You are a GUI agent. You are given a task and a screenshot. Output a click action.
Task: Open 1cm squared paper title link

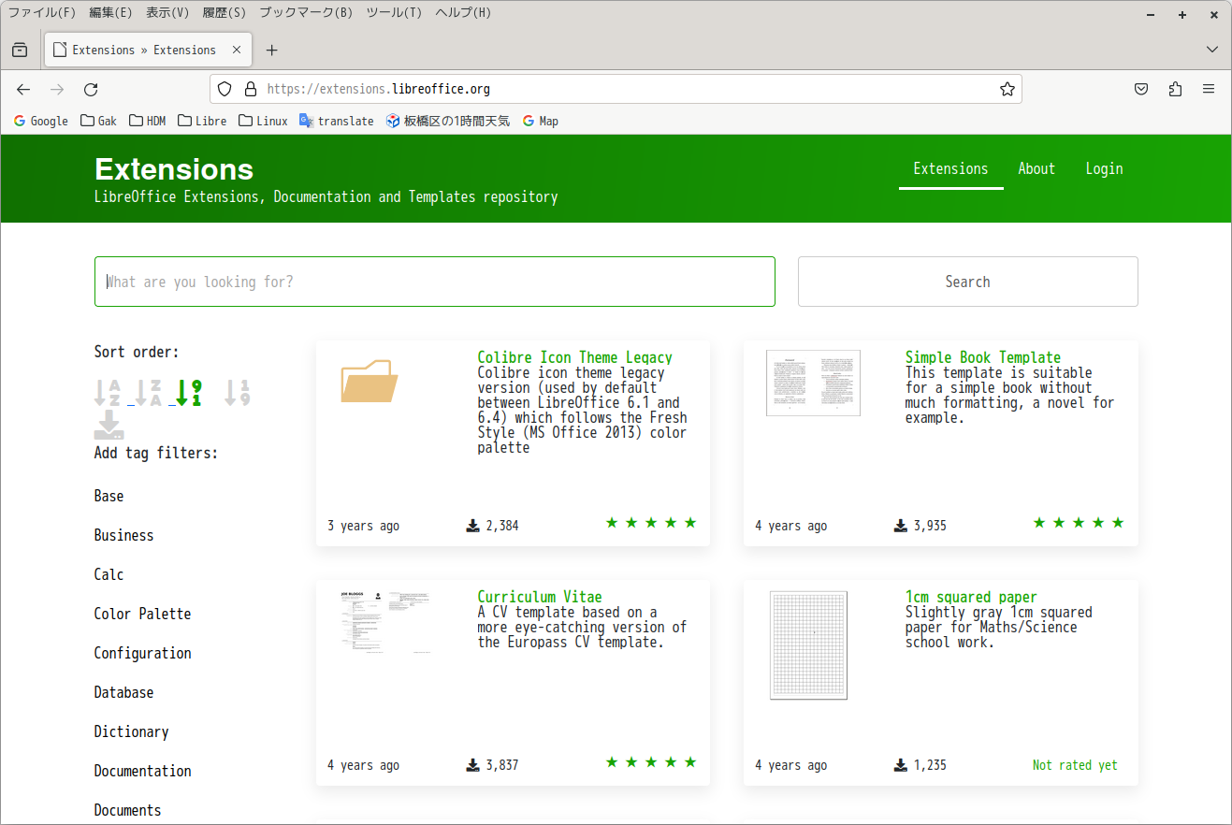pos(971,597)
